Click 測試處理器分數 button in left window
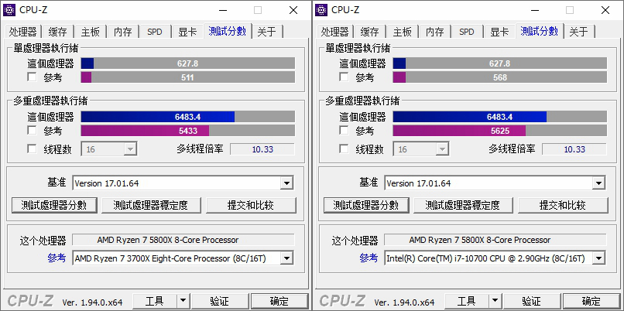Image resolution: width=624 pixels, height=311 pixels. (x=53, y=205)
